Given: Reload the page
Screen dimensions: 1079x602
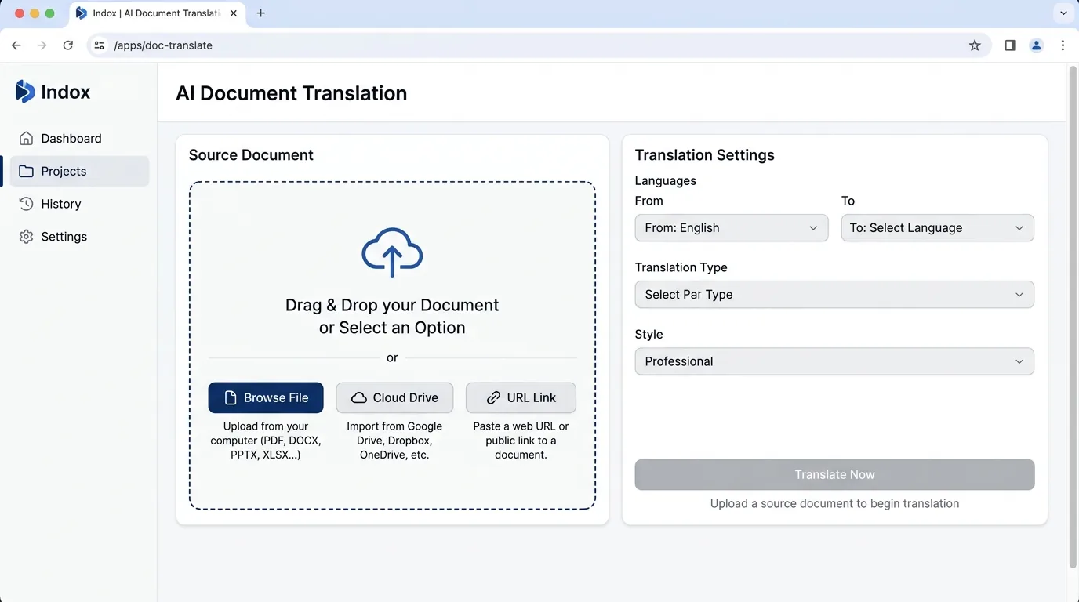Looking at the screenshot, I should 68,45.
